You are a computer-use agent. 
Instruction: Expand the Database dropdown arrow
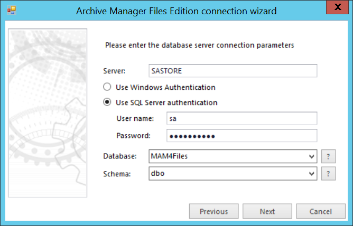(311, 157)
